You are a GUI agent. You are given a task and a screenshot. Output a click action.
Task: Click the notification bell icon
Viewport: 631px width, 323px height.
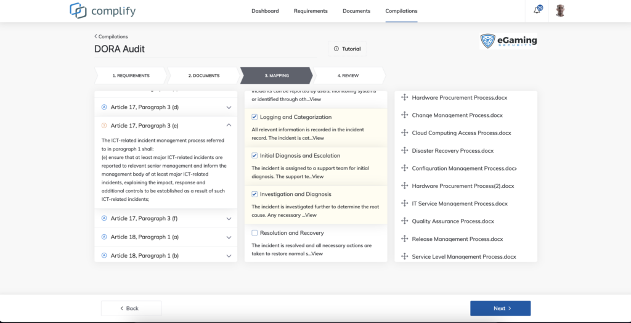pyautogui.click(x=537, y=10)
